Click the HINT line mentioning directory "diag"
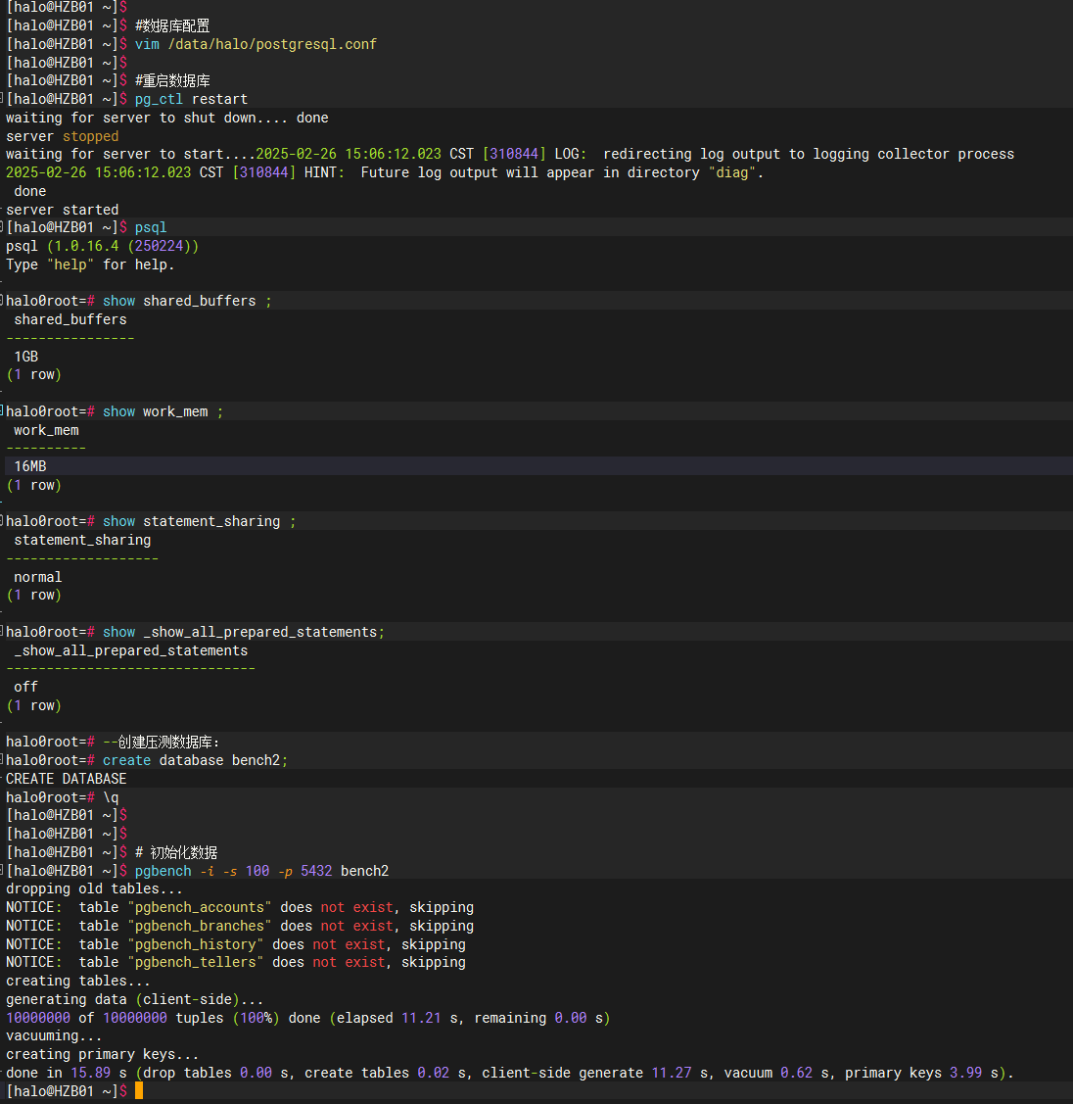The width and height of the screenshot is (1073, 1104). click(x=384, y=172)
